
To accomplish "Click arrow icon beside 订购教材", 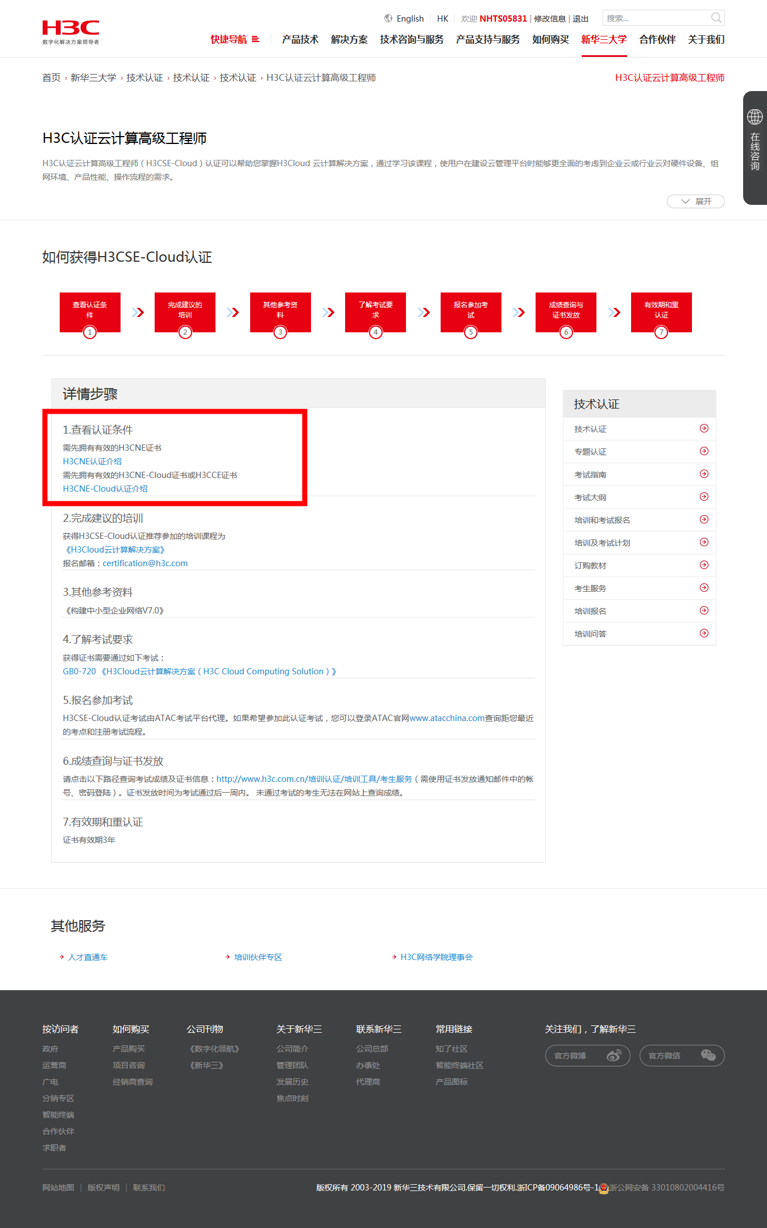I will 704,565.
